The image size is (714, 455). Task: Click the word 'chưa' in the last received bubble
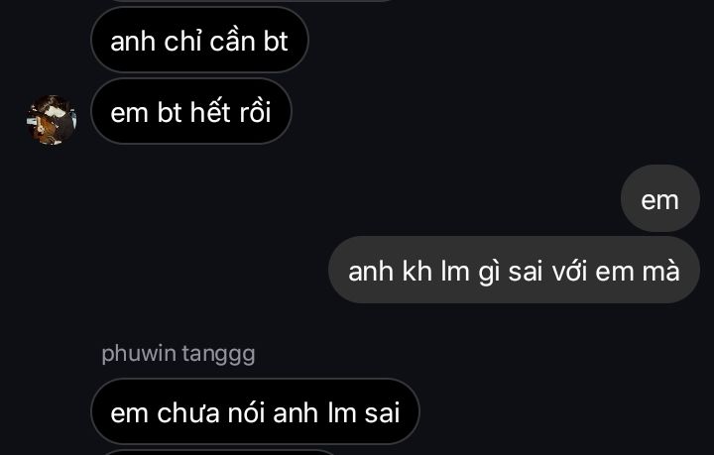tap(188, 412)
